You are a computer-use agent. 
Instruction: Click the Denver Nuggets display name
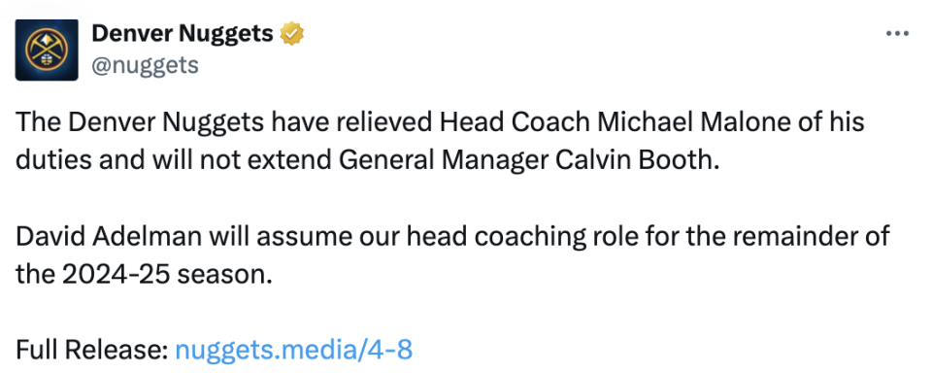(182, 34)
